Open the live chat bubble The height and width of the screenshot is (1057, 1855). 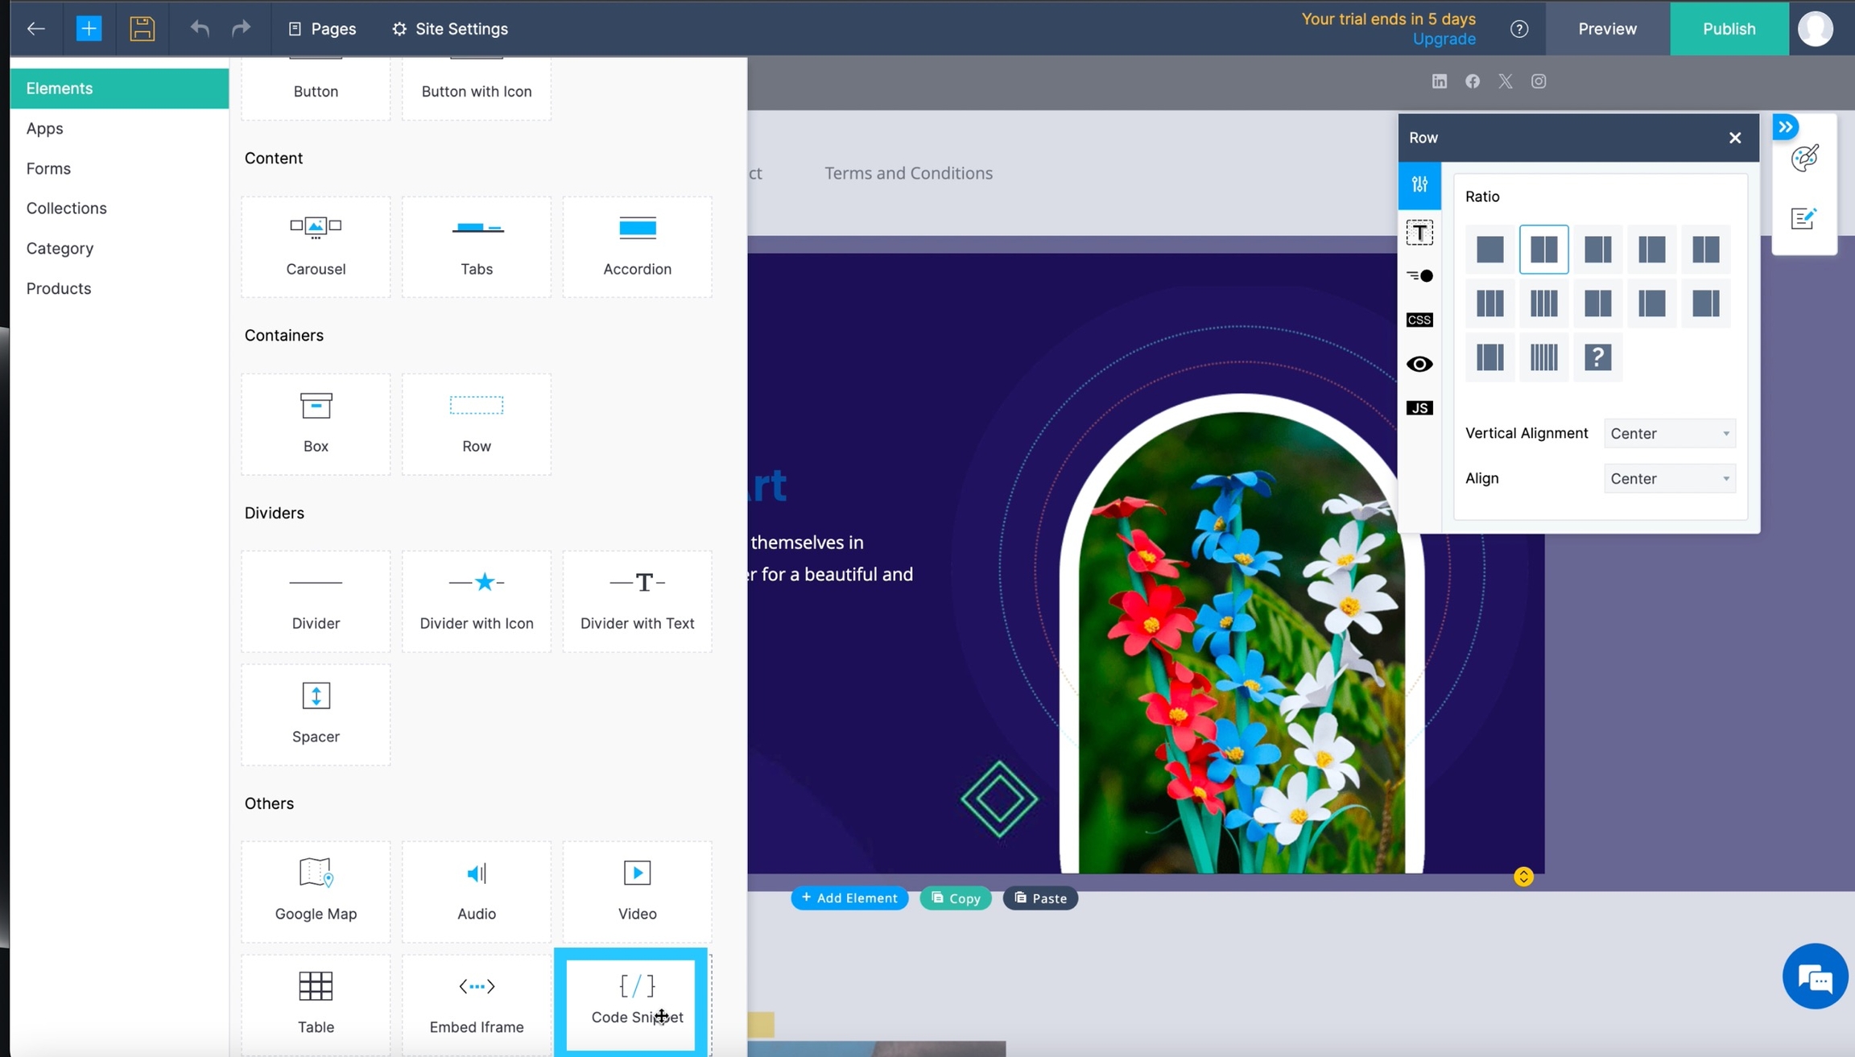[x=1814, y=977]
